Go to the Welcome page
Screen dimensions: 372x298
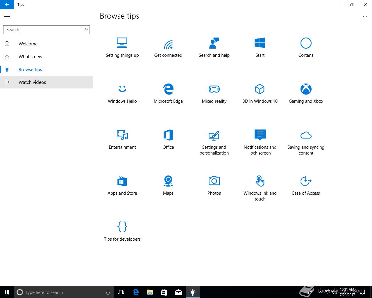tap(28, 44)
